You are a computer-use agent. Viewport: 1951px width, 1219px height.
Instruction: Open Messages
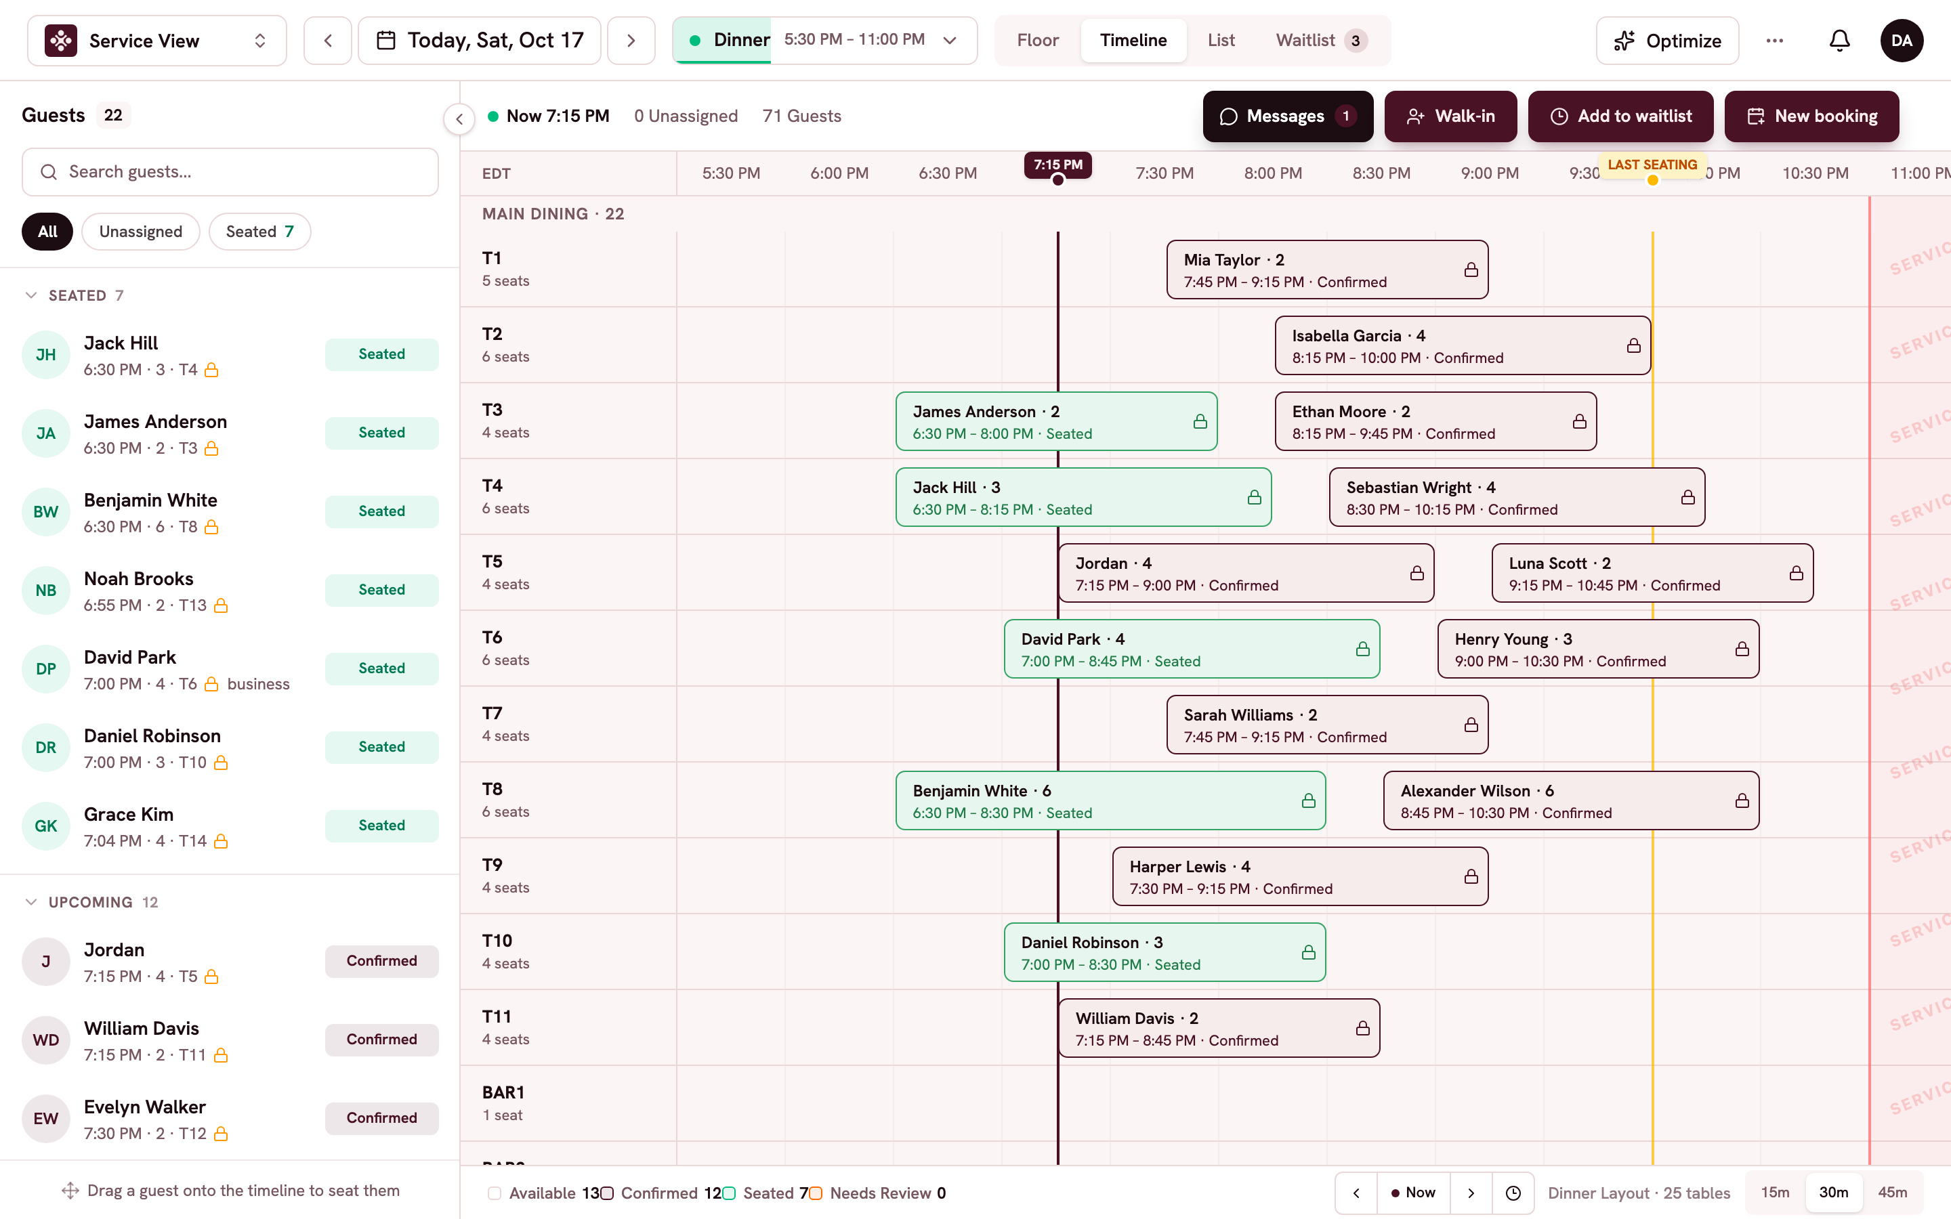pyautogui.click(x=1288, y=116)
